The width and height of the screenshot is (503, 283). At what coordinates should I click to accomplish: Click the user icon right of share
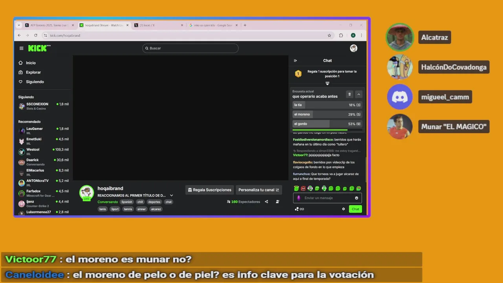277,202
